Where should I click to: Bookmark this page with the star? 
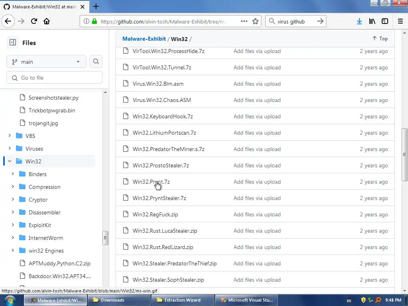point(255,21)
